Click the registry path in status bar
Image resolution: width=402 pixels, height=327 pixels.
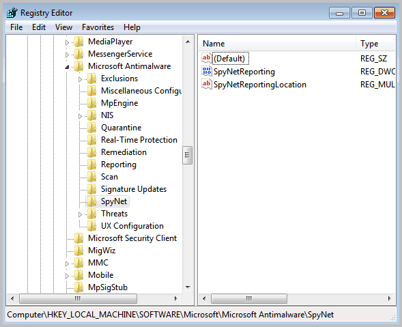[x=170, y=315]
